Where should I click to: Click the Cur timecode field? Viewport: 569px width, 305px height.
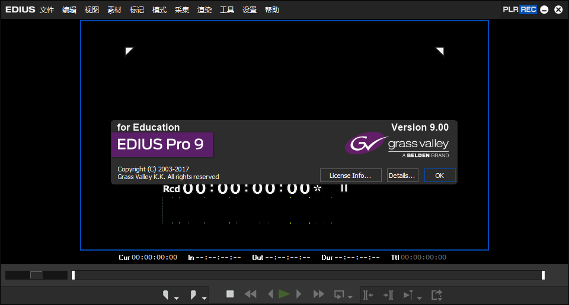(148, 257)
